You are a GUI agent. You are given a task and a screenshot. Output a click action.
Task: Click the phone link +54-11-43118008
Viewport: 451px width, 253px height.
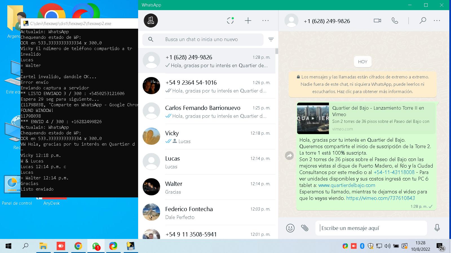point(394,172)
